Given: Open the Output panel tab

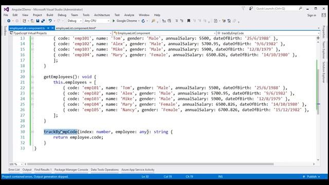Looking at the screenshot, I should coord(27,170).
